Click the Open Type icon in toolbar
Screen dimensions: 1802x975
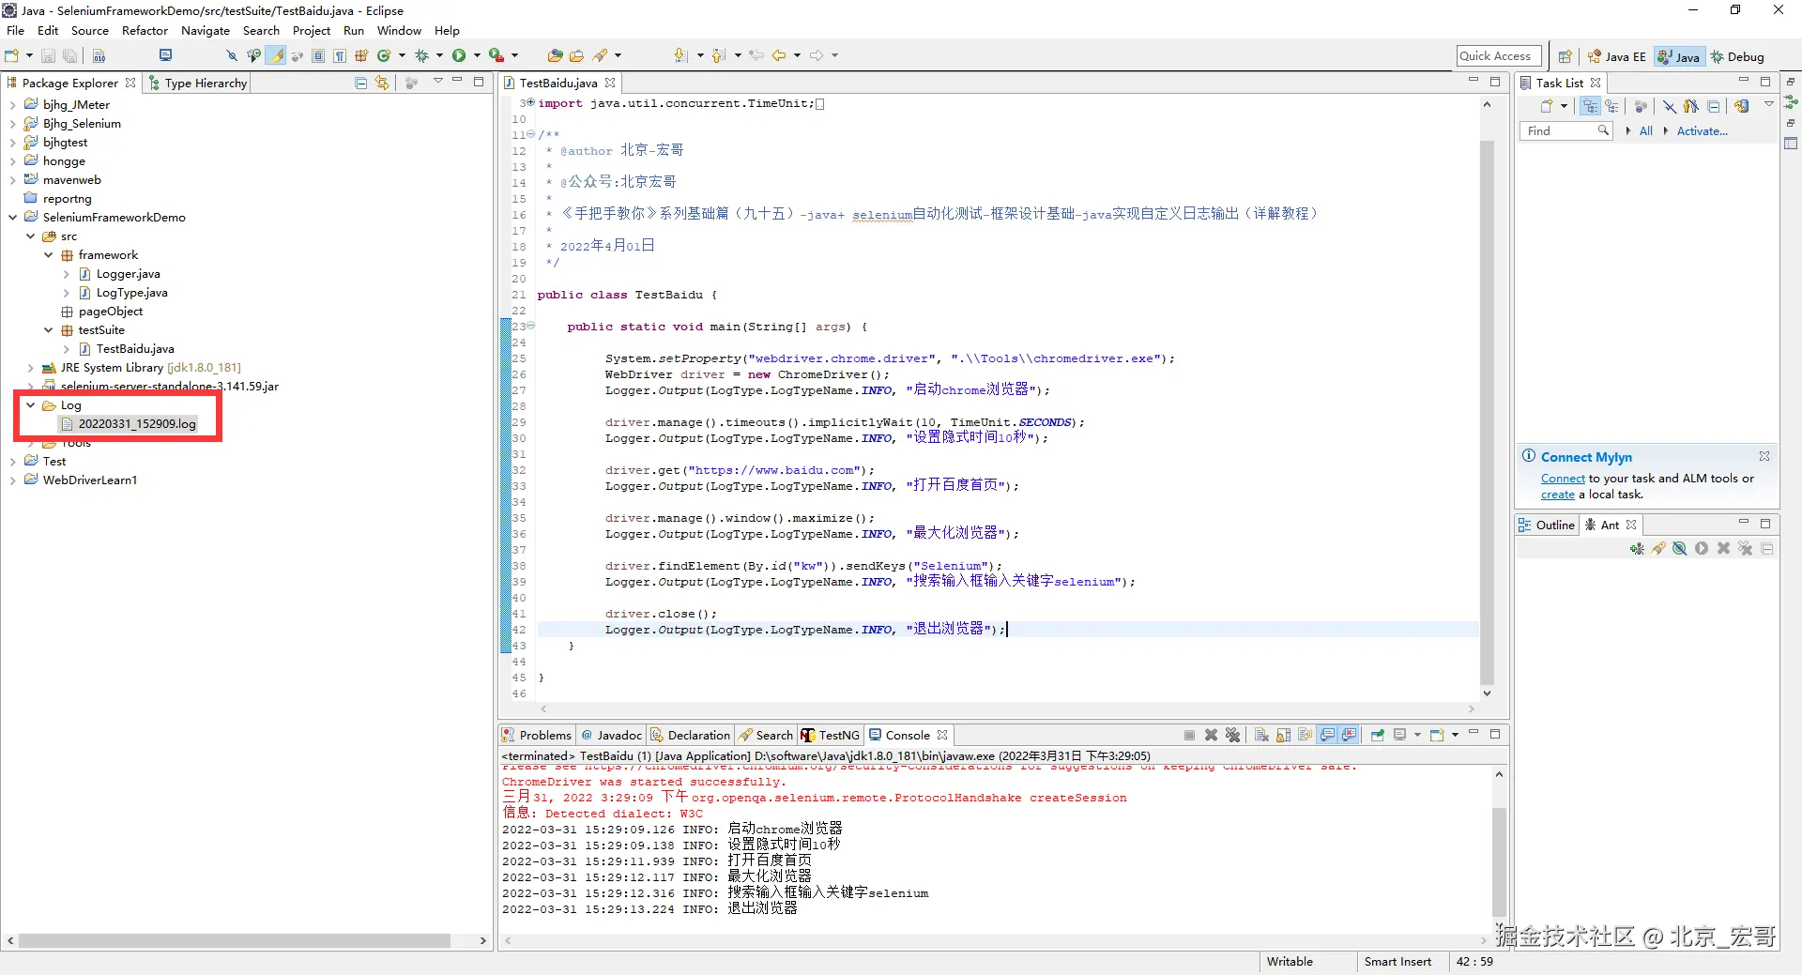click(x=555, y=55)
